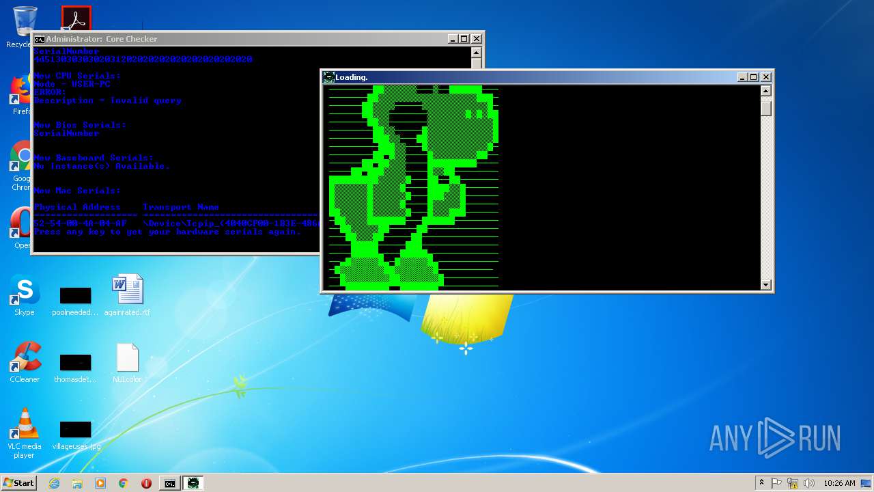Open the Loading window system menu icon

[328, 77]
